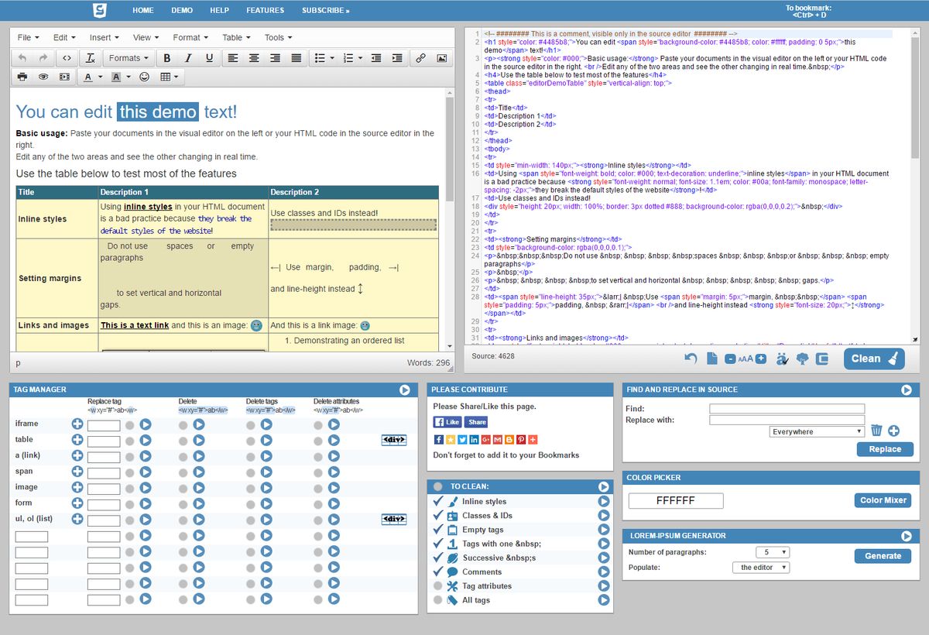Click the Print icon
The image size is (929, 635).
[22, 77]
